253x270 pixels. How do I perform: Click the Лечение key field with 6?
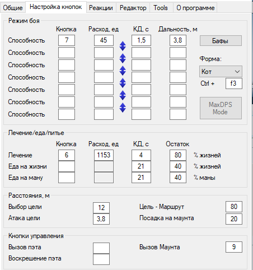tap(67, 155)
